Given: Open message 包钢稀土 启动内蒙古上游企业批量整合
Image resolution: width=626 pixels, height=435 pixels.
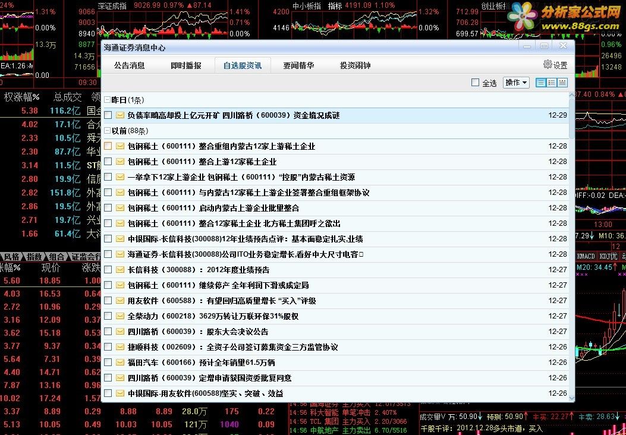Looking at the screenshot, I should (x=213, y=208).
